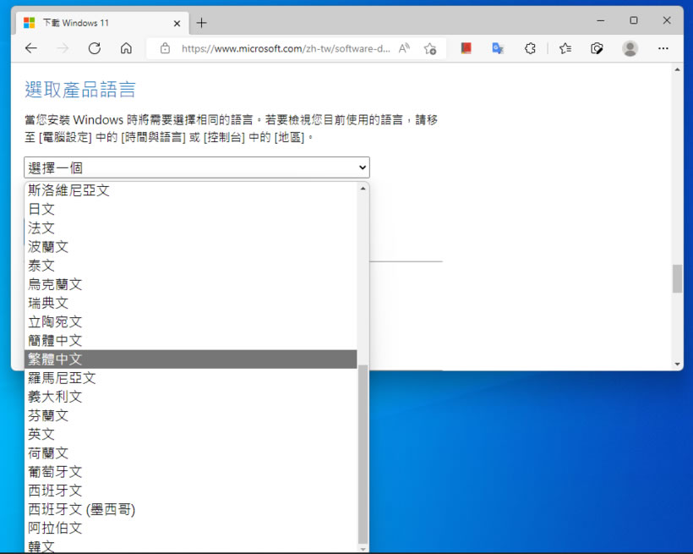The height and width of the screenshot is (554, 693).
Task: Select the highlighted 繁體中文 option
Action: pyautogui.click(x=190, y=359)
